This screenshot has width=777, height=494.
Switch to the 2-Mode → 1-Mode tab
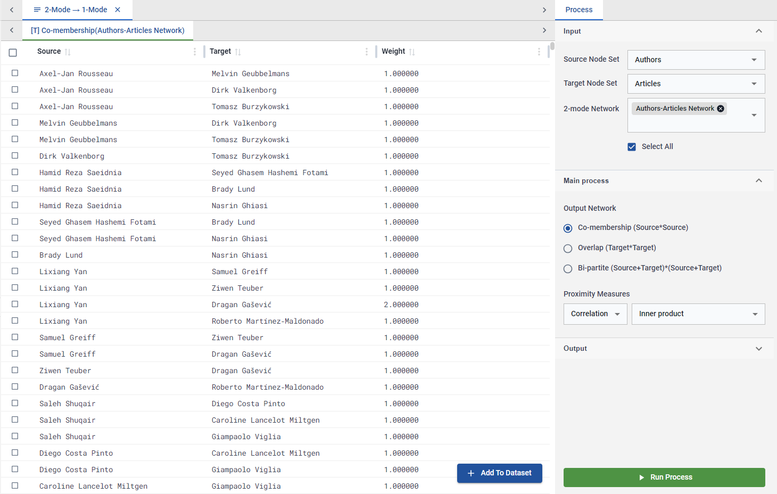[76, 10]
